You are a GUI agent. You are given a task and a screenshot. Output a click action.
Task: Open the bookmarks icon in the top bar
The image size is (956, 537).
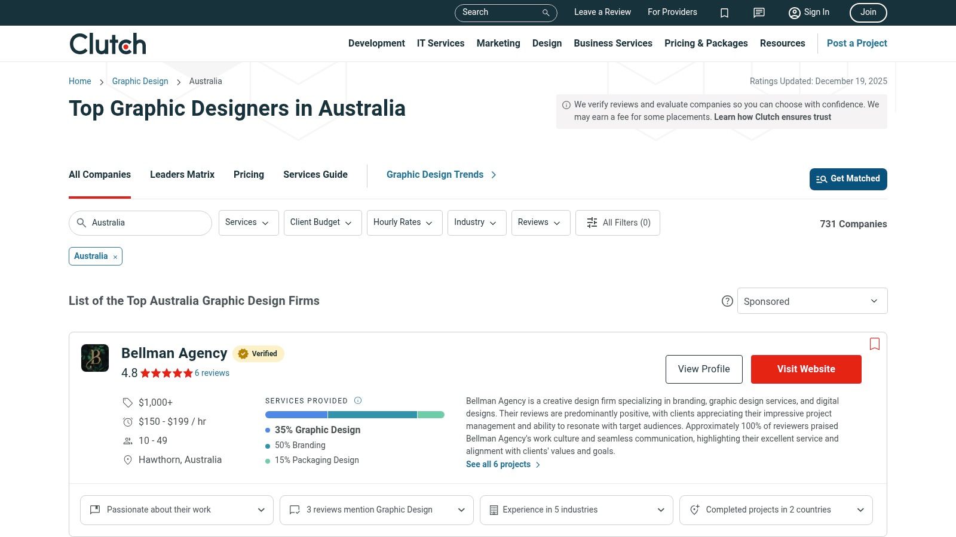pos(724,13)
